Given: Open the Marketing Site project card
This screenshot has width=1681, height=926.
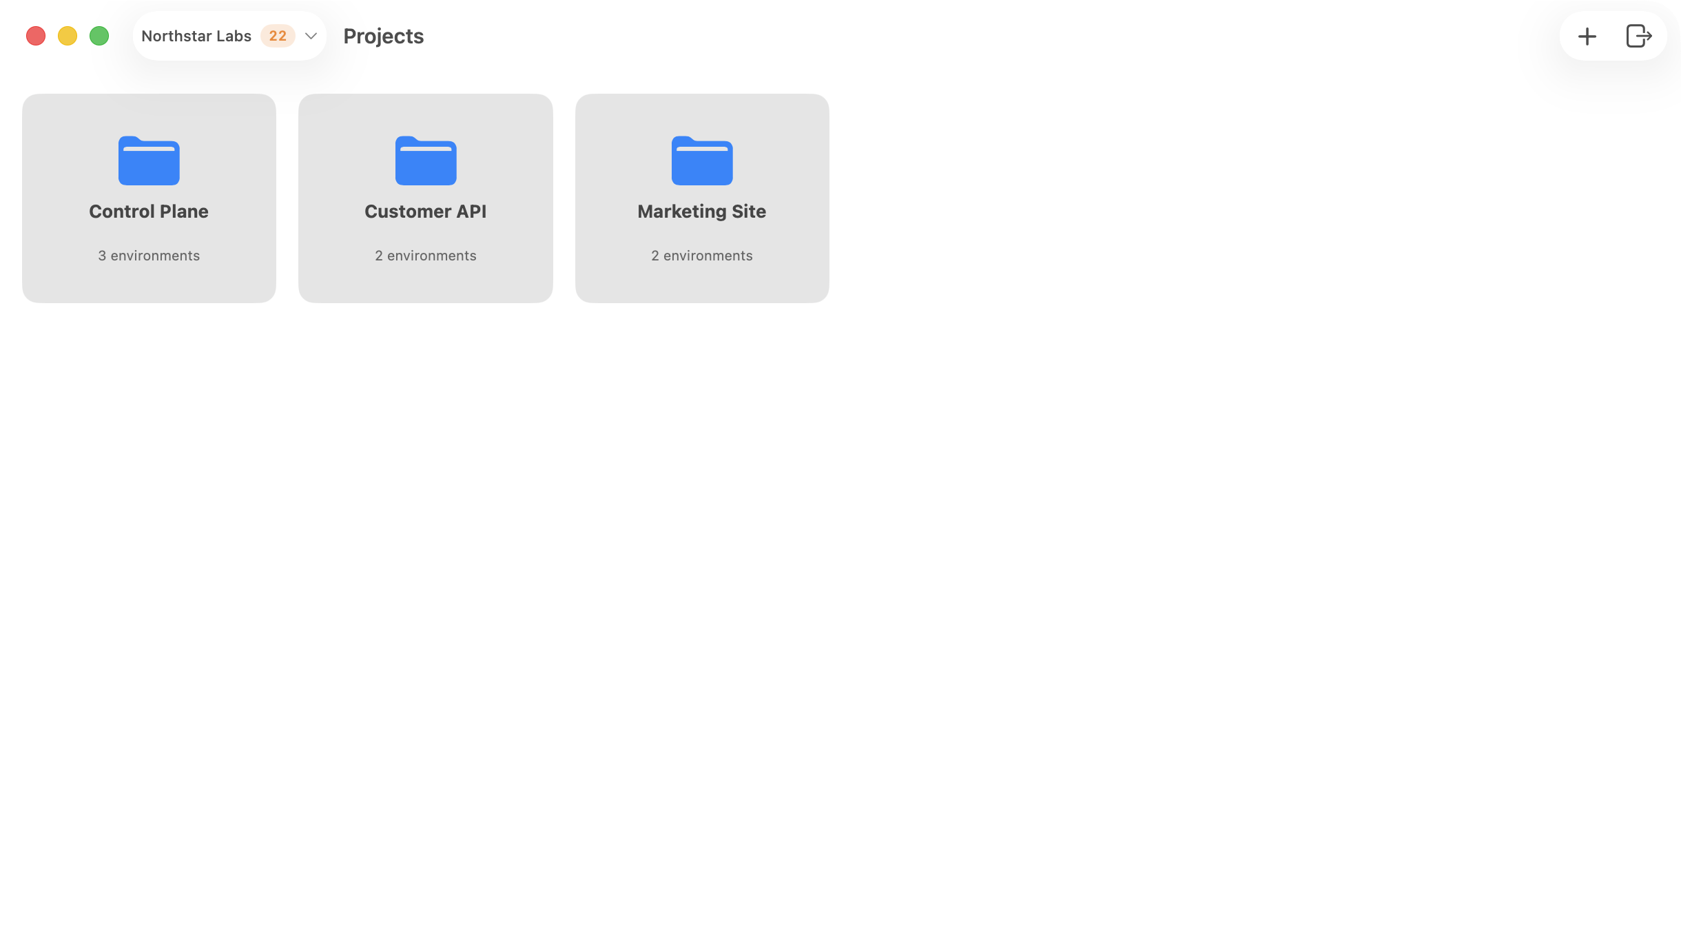Looking at the screenshot, I should tap(701, 198).
